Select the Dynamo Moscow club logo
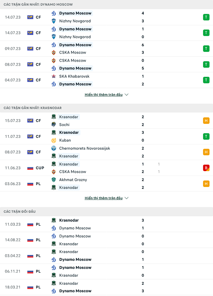The width and height of the screenshot is (213, 296). pyautogui.click(x=54, y=13)
